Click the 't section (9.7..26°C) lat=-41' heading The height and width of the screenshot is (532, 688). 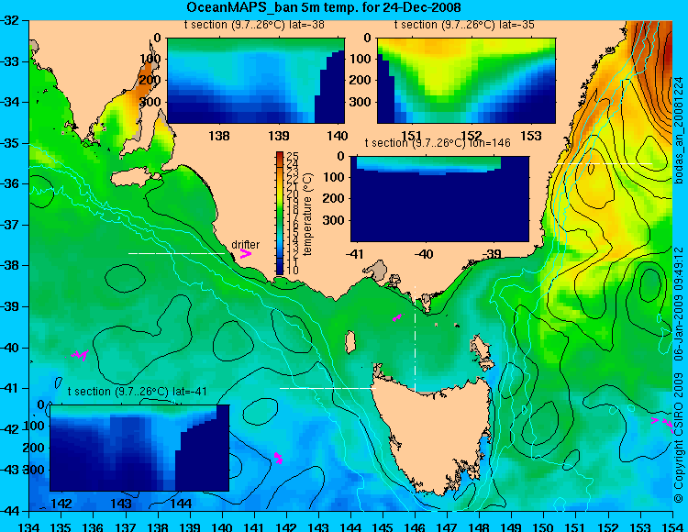[x=138, y=392]
